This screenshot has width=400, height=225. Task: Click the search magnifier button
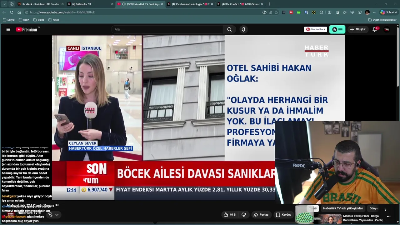pos(229,29)
